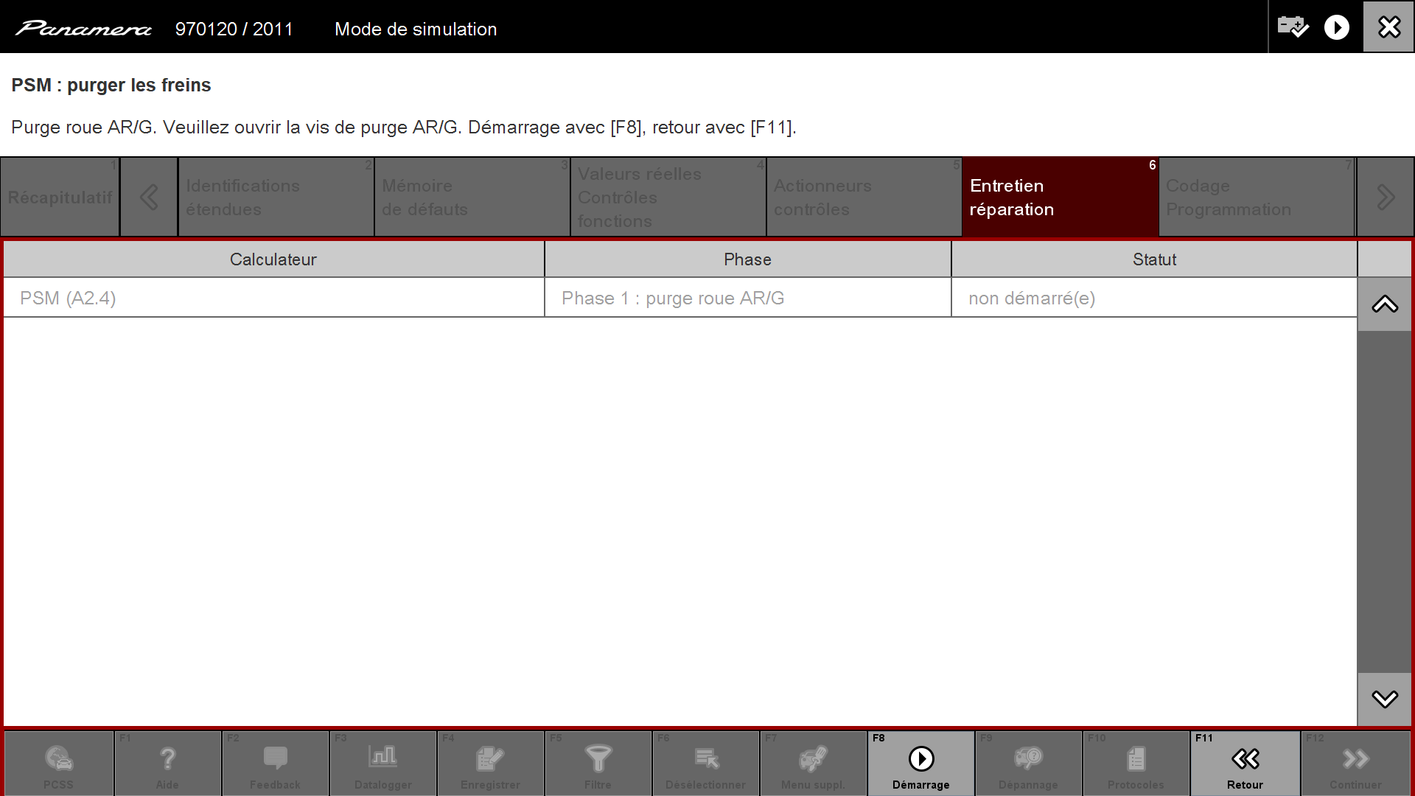Click the Filtre funnel icon

pos(598,759)
